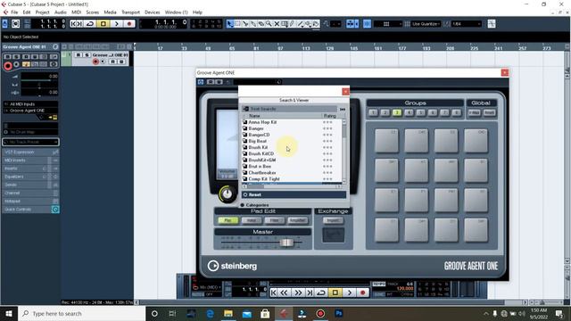
Task: Select the Mute X tool
Action: point(277,24)
